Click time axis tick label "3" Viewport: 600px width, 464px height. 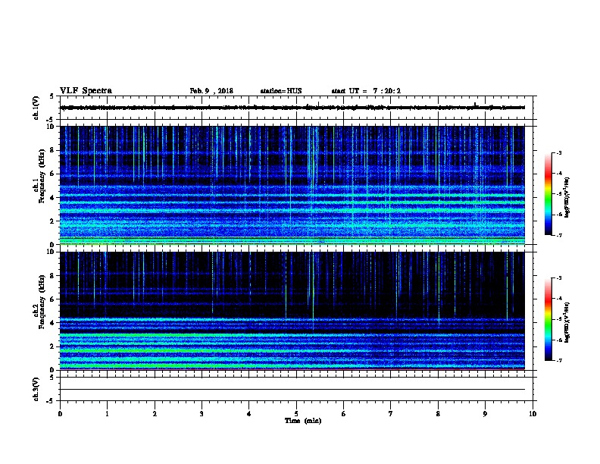(x=202, y=414)
